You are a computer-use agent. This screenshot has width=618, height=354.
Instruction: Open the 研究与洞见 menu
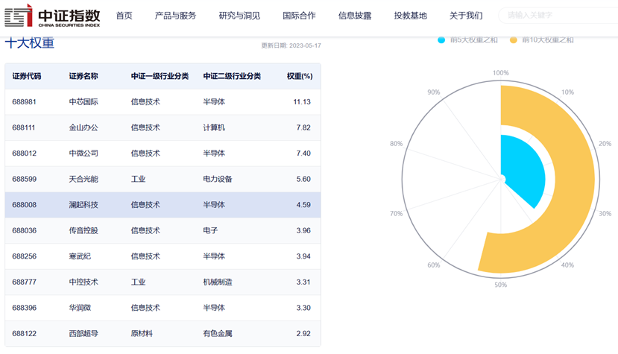pyautogui.click(x=239, y=16)
